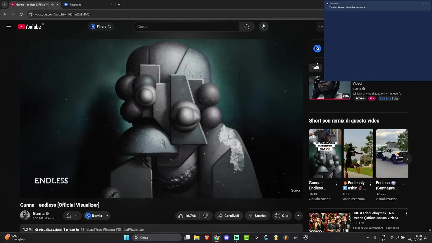Screen dimensions: 432x243
Task: Open options for Endless (Gunna) short
Action: coord(404,184)
